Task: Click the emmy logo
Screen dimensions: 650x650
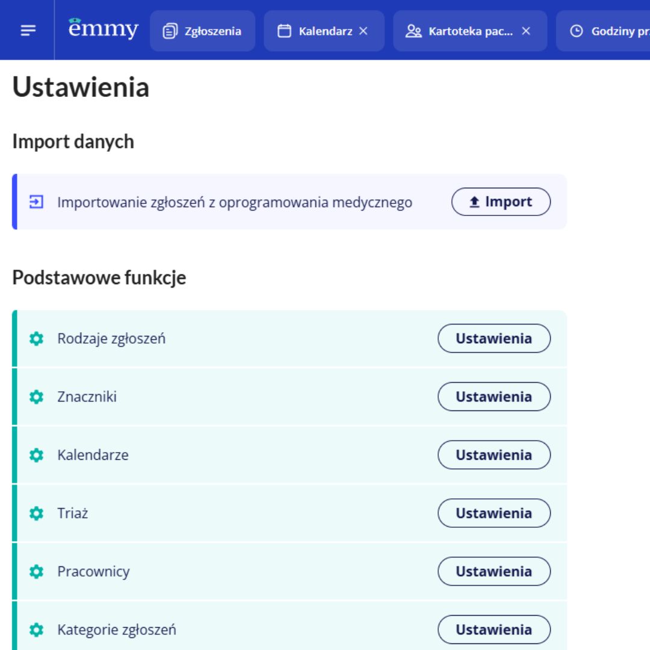Action: click(x=104, y=29)
